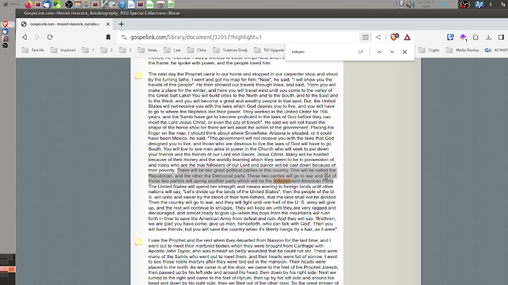This screenshot has height=285, width=508.
Task: Click the OBS tray icon in system tray
Action: pos(465,5)
